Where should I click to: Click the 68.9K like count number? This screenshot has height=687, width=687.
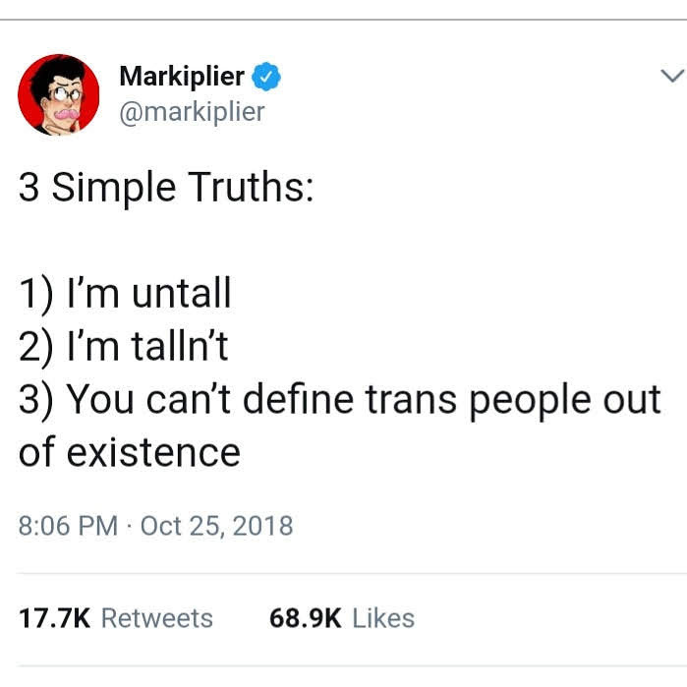305,618
